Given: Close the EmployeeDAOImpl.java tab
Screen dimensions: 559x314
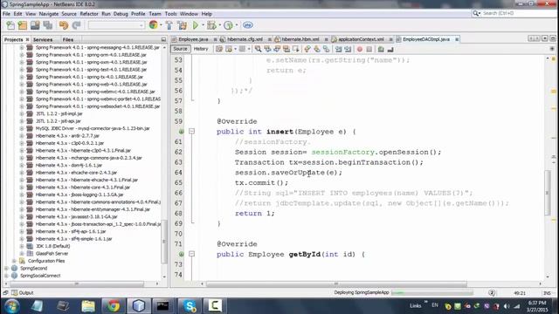Looking at the screenshot, I should pos(457,39).
